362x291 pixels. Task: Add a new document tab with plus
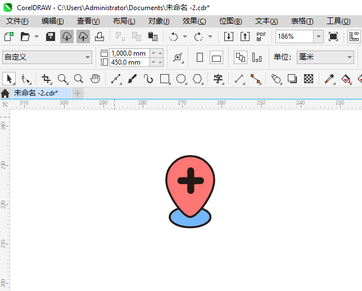(78, 93)
